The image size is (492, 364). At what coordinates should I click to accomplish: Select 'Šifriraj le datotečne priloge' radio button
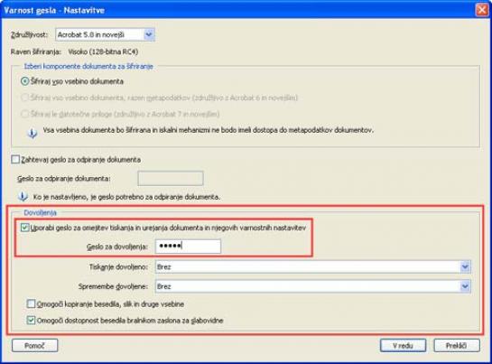[x=24, y=114]
